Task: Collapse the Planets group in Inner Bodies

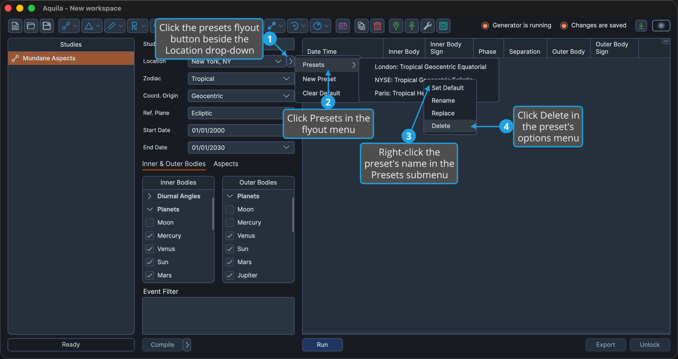Action: [x=149, y=209]
